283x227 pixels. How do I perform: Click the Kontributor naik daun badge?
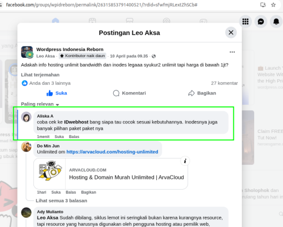[83, 56]
